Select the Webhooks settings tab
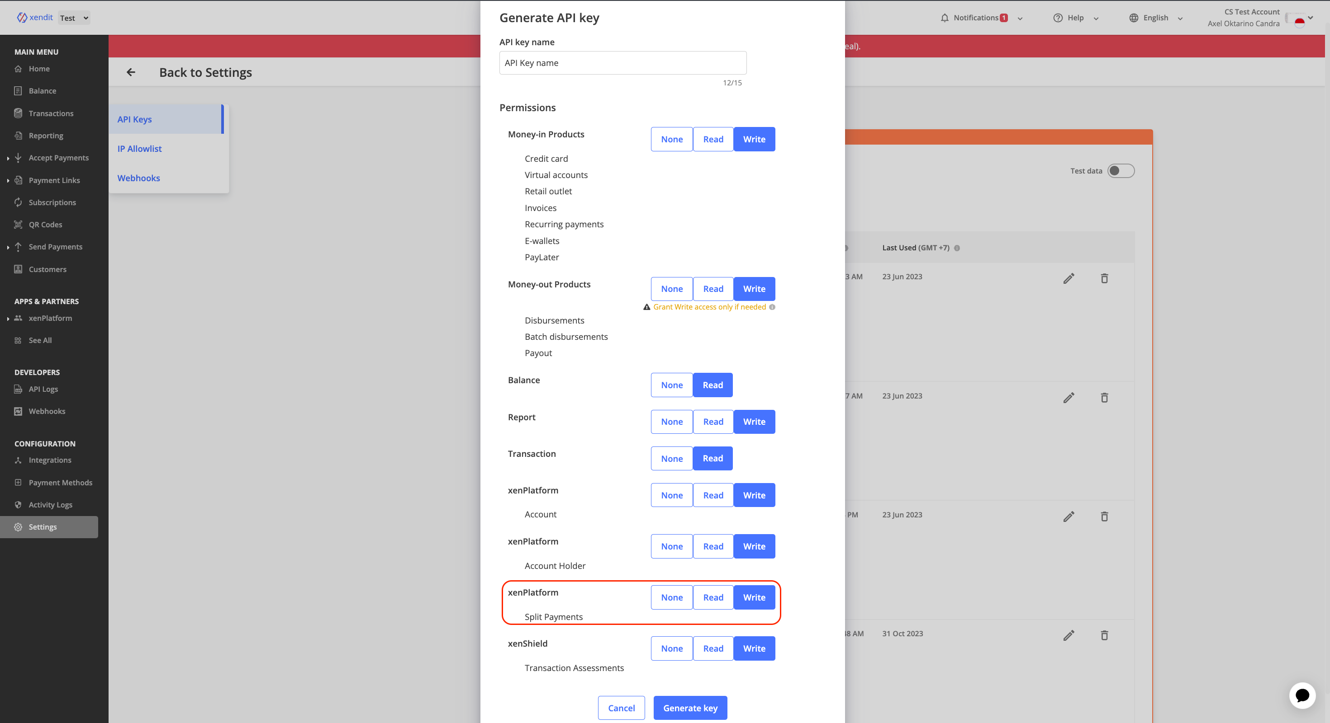Viewport: 1330px width, 723px height. [166, 178]
